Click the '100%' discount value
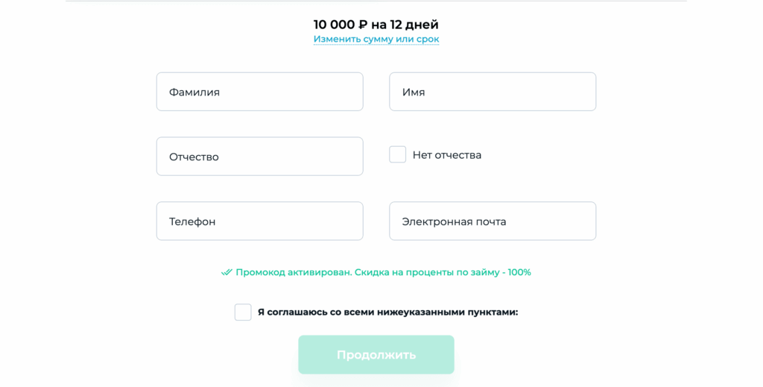The width and height of the screenshot is (763, 387). pyautogui.click(x=519, y=273)
